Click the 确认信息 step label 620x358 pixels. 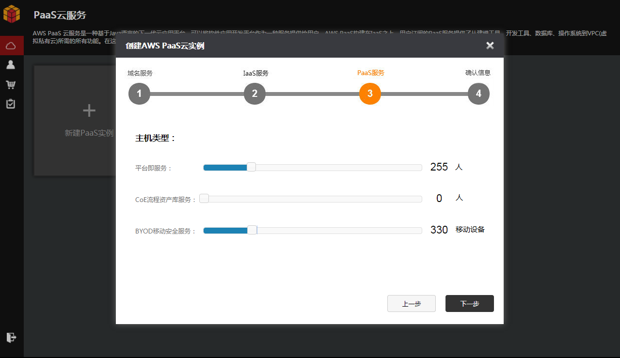coord(478,73)
